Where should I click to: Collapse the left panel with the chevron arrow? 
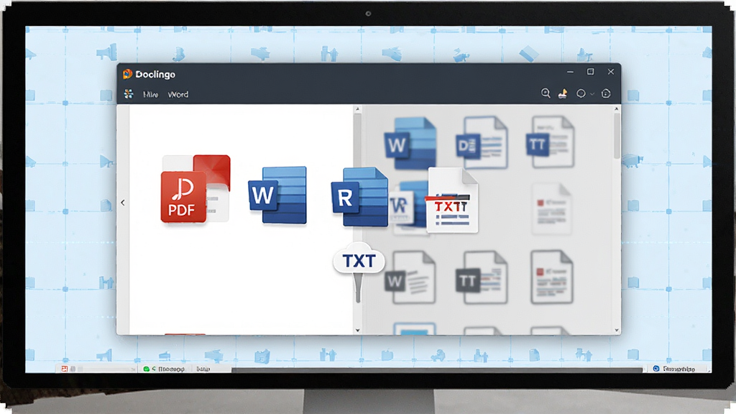(123, 203)
